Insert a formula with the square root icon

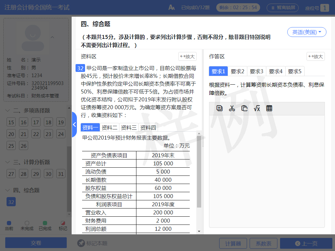pyautogui.click(x=257, y=109)
